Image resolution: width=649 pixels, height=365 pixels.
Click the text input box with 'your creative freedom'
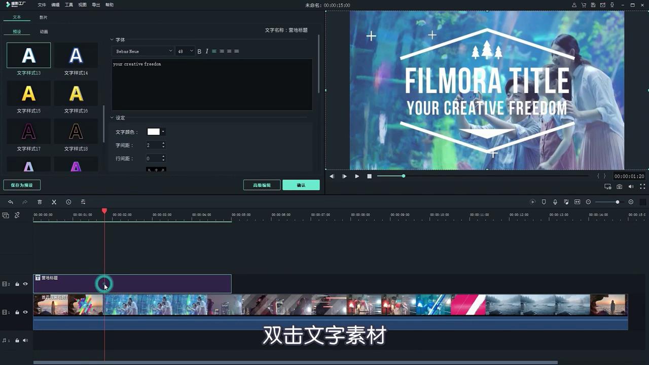pyautogui.click(x=212, y=85)
